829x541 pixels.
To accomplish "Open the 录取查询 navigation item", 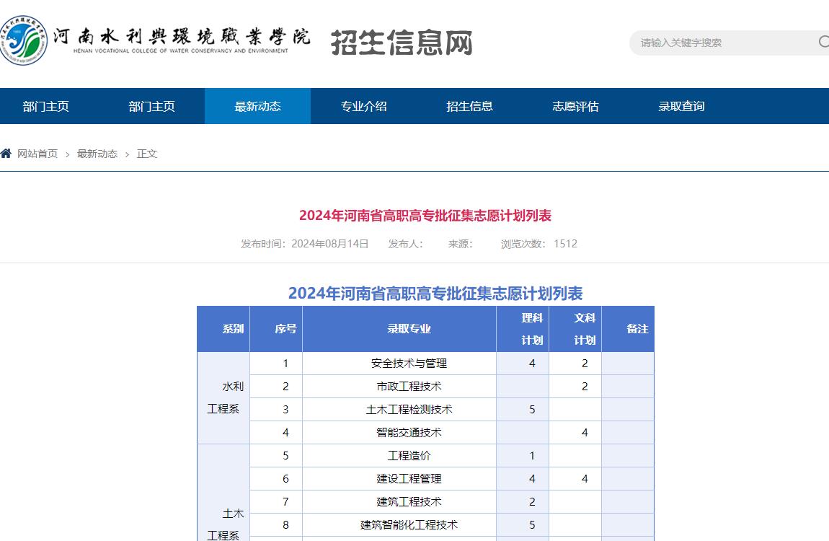I will 681,106.
